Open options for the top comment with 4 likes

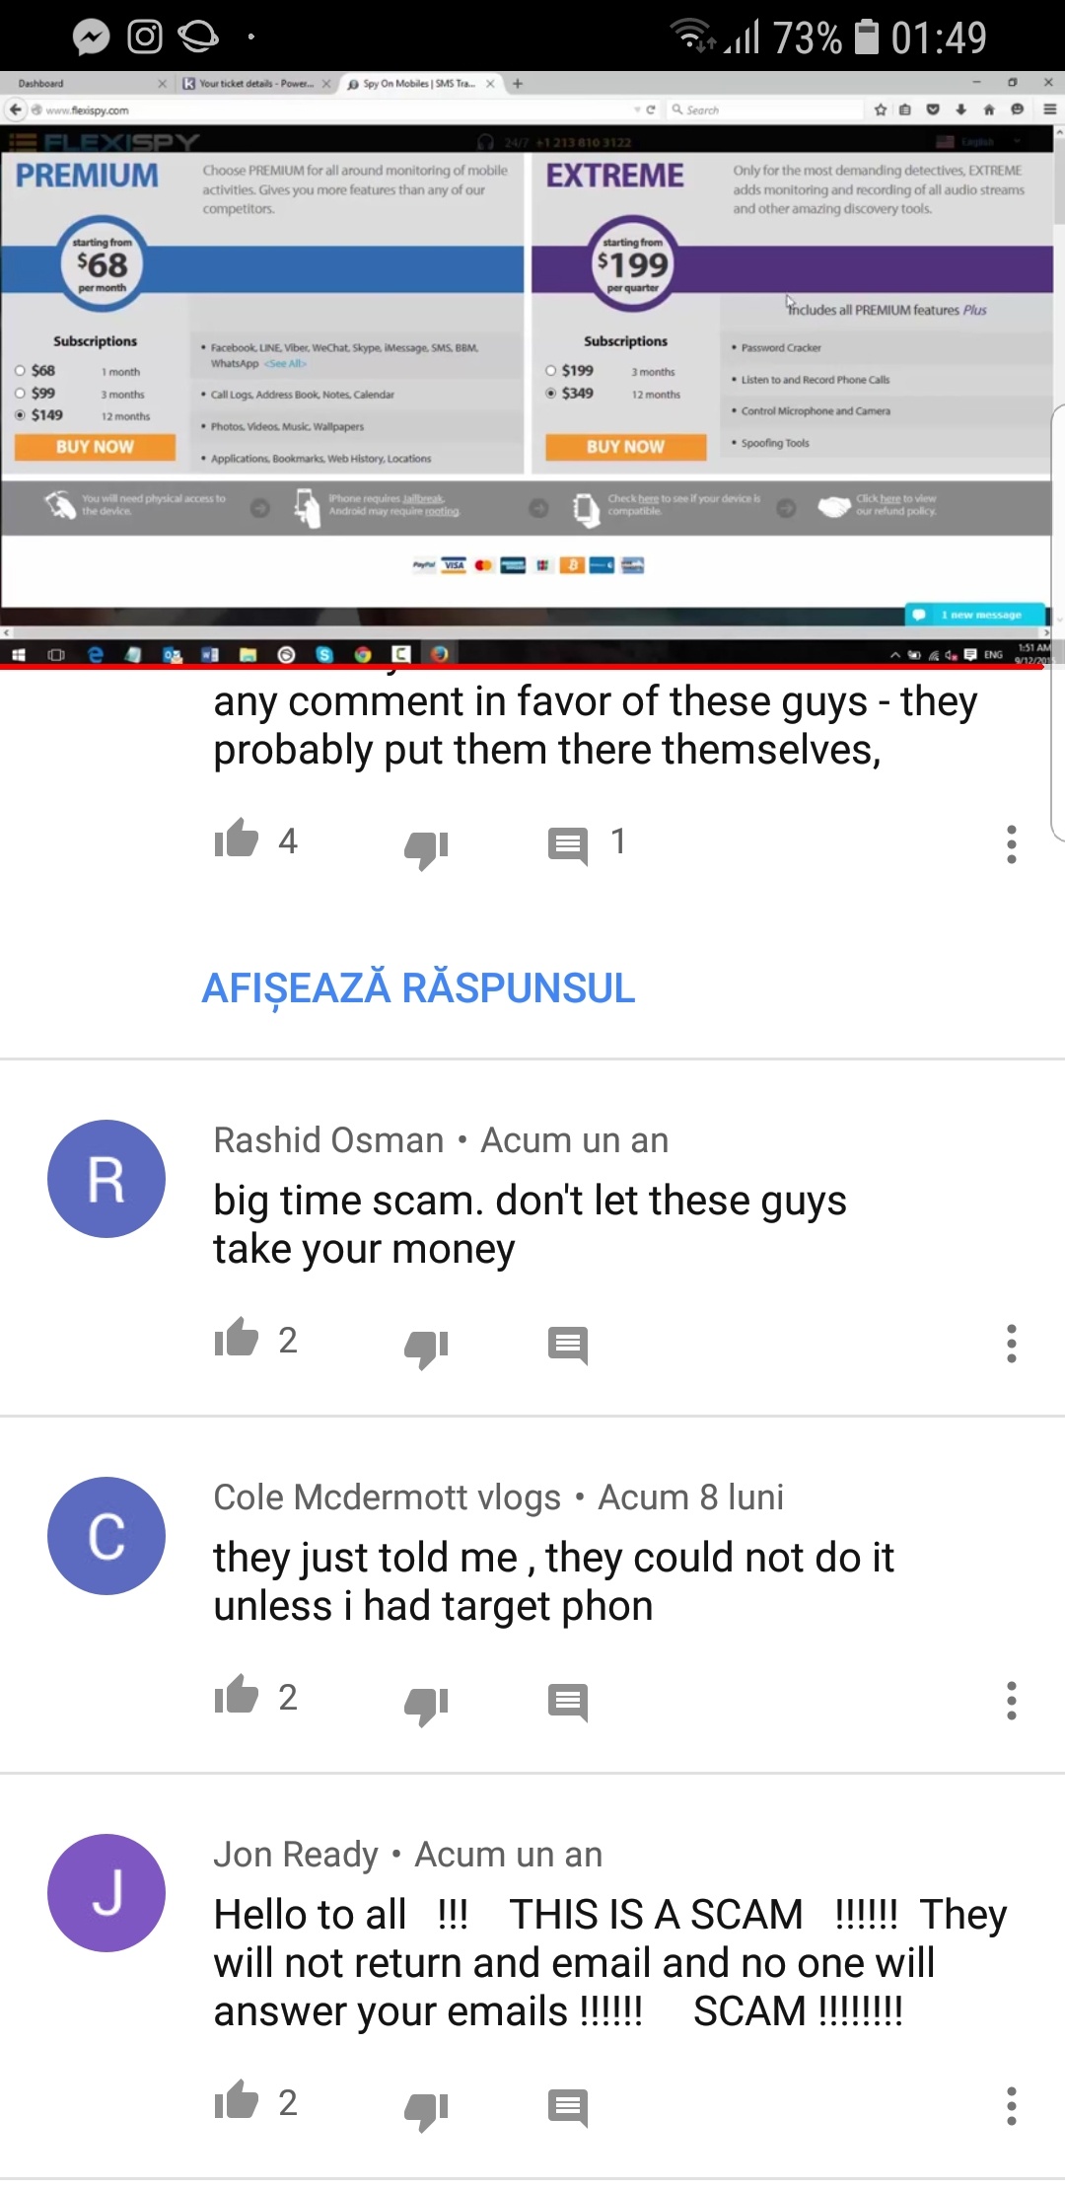point(1011,844)
